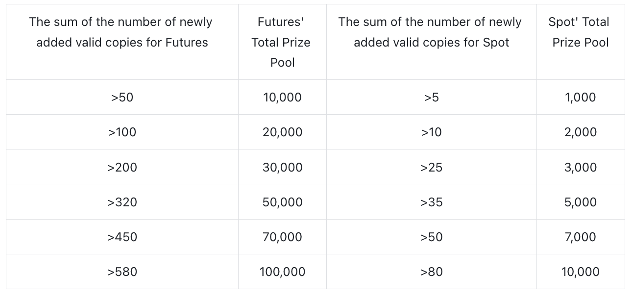The image size is (632, 297).
Task: Click the >25 Spot copies cell
Action: point(431,167)
